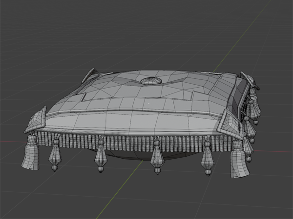The width and height of the screenshot is (293, 219).
Task: Select the large tassel hanging at right front corner
Action: click(x=240, y=159)
